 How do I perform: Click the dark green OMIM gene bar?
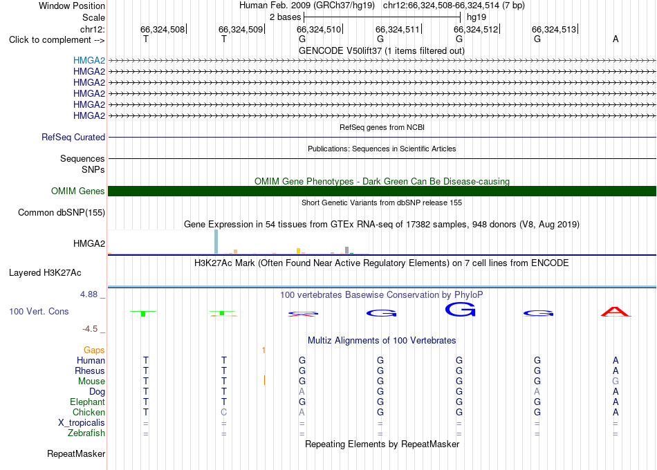pyautogui.click(x=382, y=191)
